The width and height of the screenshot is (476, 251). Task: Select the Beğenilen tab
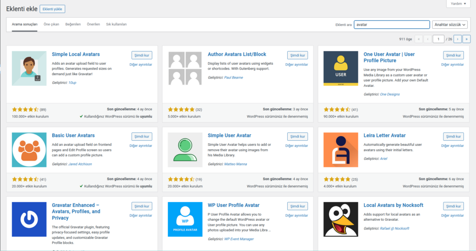[73, 24]
